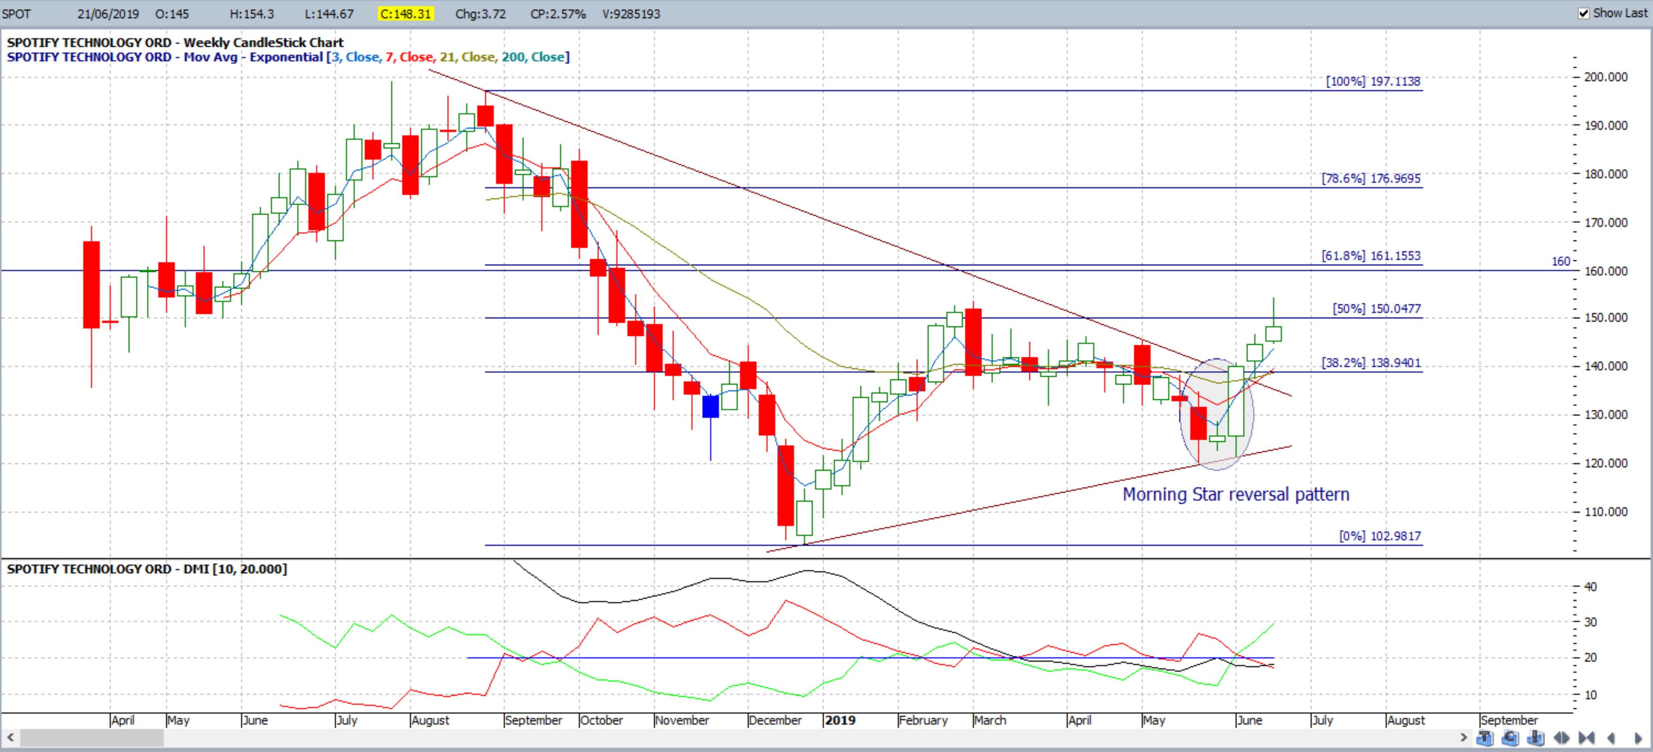Select the Morning Star reversal pattern annotation
The height and width of the screenshot is (752, 1653).
tap(1236, 495)
